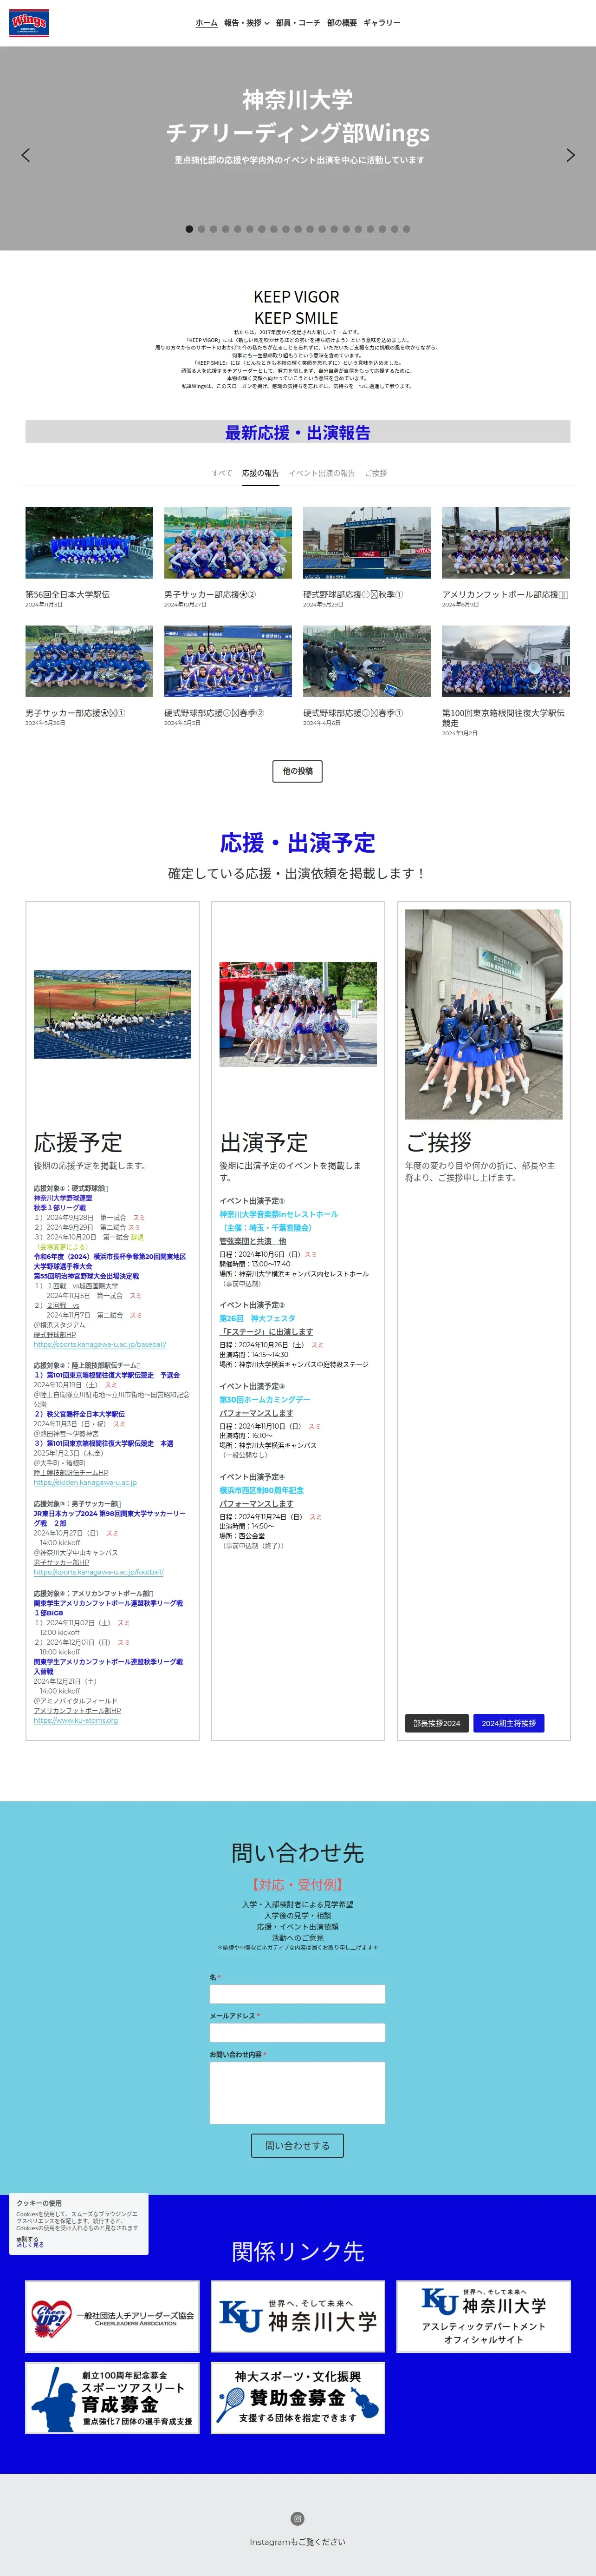Switch to the イベント出演の報告 tab
Screen dimensions: 596x2576
coord(322,473)
